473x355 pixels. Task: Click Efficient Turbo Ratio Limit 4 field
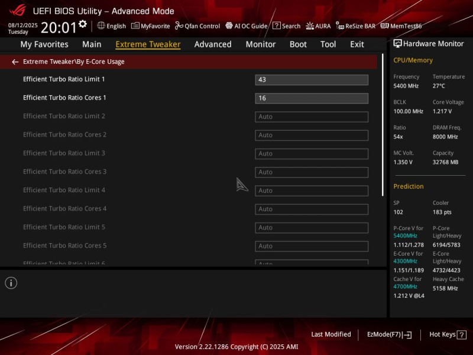coord(312,191)
